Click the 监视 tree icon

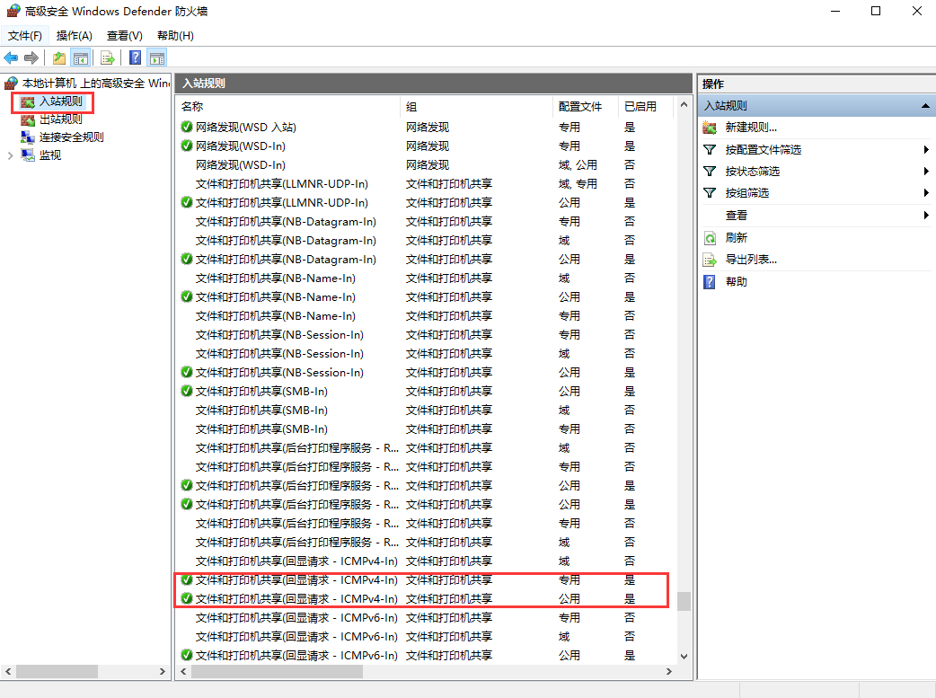tap(28, 155)
